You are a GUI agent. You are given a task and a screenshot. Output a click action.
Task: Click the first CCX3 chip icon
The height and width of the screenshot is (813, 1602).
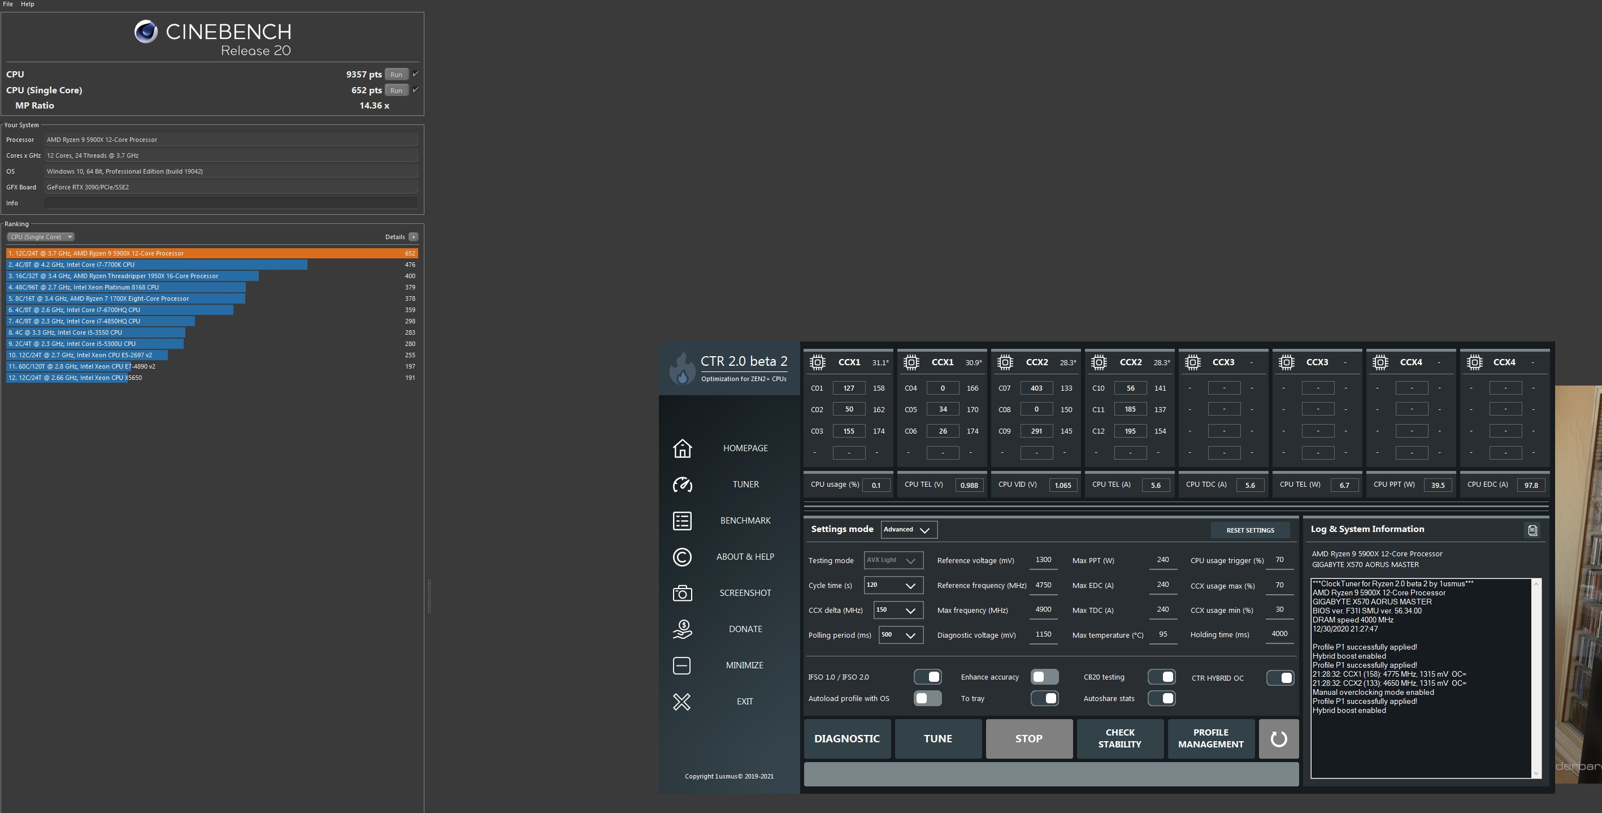click(1192, 362)
